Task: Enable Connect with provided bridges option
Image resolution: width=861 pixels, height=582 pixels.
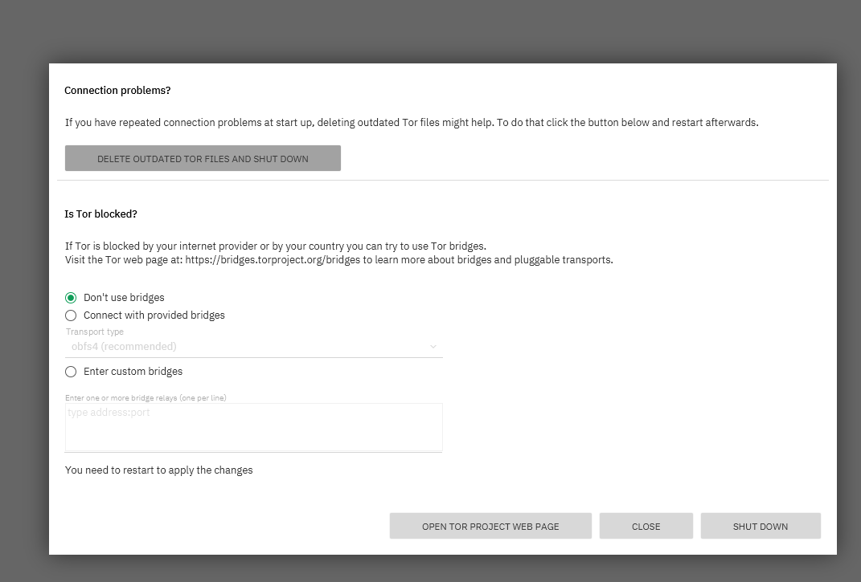Action: coord(71,315)
